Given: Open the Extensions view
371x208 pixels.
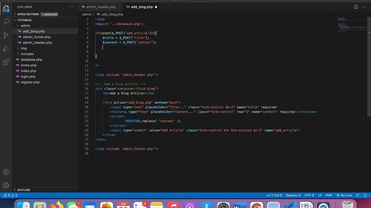Looking at the screenshot, I should [x=6, y=62].
